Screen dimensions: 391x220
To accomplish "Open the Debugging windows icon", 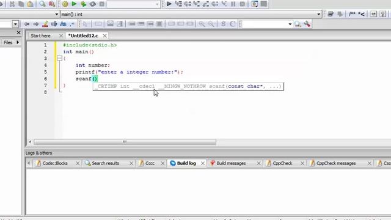I will click(x=254, y=4).
